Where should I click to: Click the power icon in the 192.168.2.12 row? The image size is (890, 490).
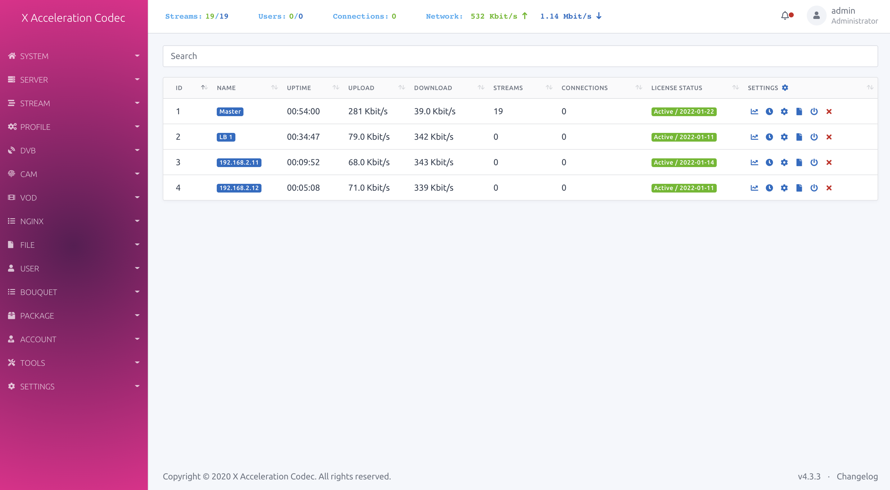tap(814, 188)
